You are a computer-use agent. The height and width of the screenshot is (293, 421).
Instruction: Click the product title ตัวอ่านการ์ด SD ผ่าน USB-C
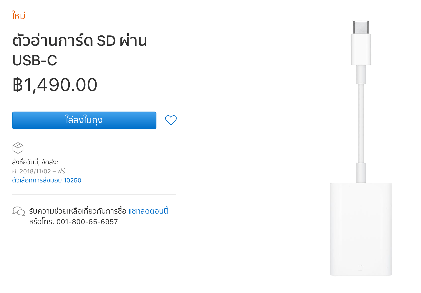click(x=80, y=50)
